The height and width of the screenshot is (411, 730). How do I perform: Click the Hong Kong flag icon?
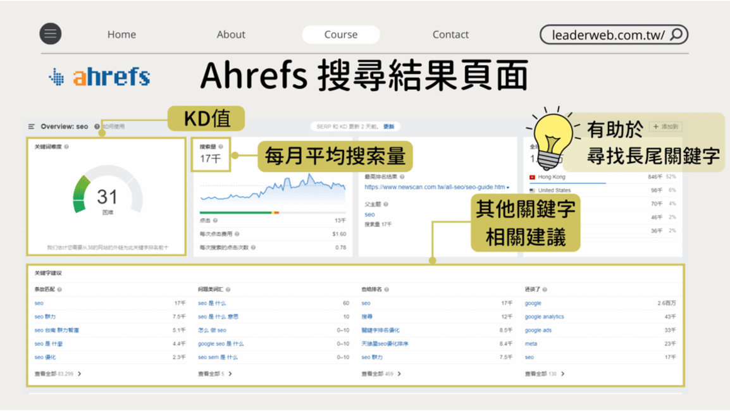533,178
